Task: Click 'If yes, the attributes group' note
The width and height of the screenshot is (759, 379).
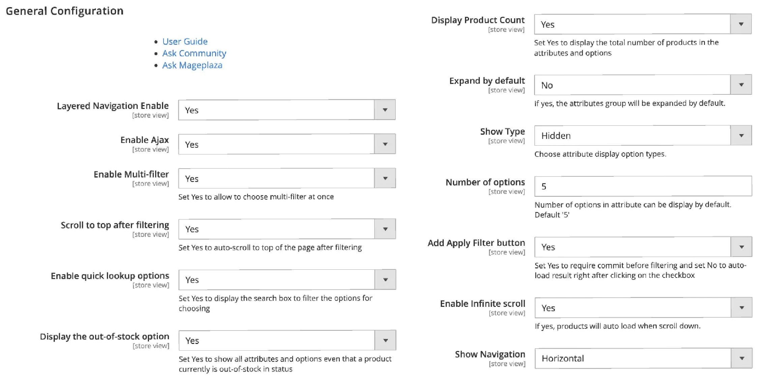Action: (x=630, y=103)
